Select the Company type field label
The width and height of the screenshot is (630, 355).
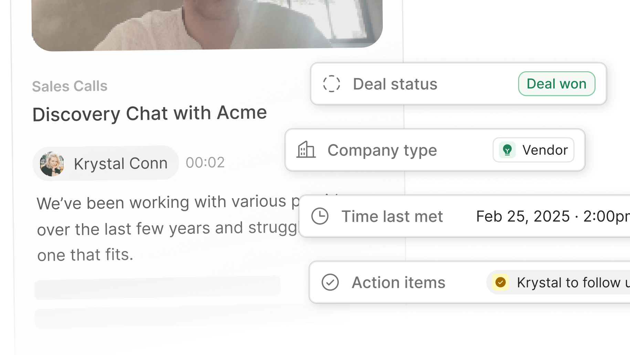[x=382, y=150]
